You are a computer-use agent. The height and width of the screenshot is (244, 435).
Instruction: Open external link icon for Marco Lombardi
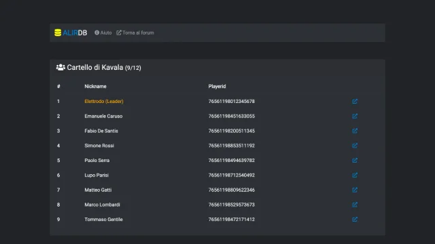[x=355, y=205]
